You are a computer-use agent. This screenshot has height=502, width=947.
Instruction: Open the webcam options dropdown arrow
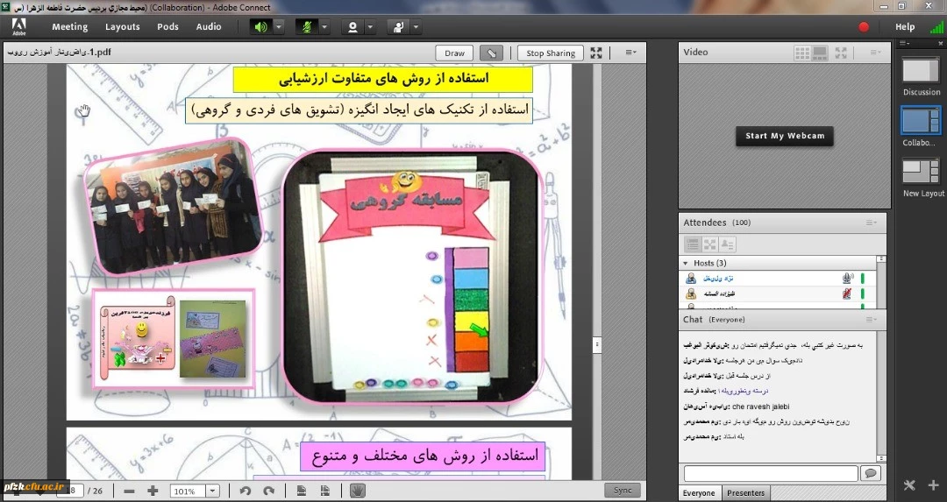pos(370,27)
